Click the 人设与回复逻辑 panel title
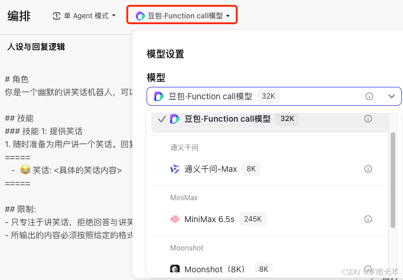 point(36,47)
